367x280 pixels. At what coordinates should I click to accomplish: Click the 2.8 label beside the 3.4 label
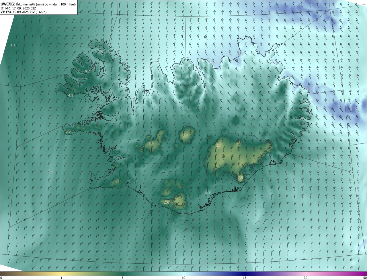[186, 135]
